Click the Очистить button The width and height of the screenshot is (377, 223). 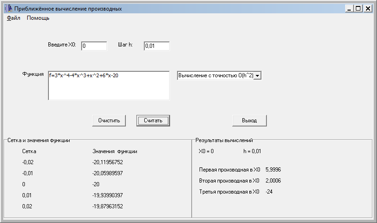coord(109,120)
